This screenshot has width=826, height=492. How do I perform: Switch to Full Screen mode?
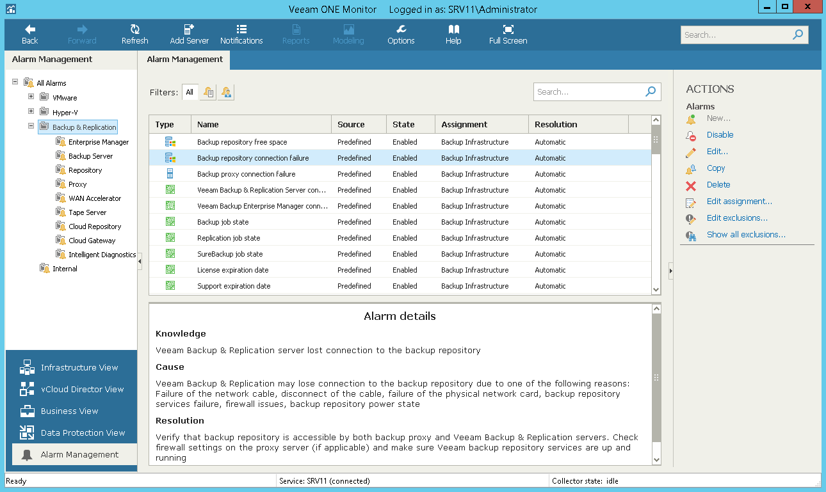pyautogui.click(x=508, y=35)
